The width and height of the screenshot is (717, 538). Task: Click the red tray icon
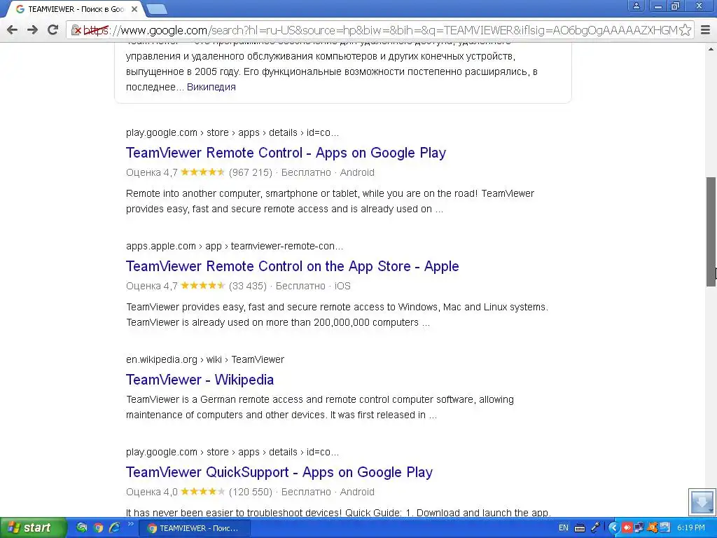coord(627,528)
